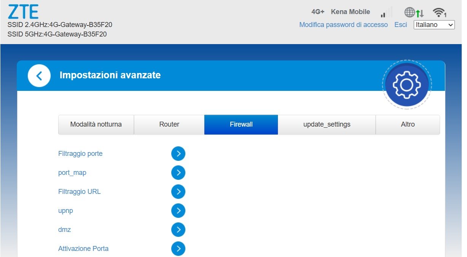Open port_map using its arrow button
Image resolution: width=467 pixels, height=257 pixels.
pyautogui.click(x=178, y=173)
